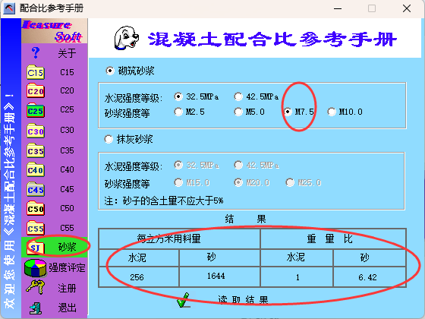Click the 读取结果 button text
The width and height of the screenshot is (425, 319).
pos(244,300)
